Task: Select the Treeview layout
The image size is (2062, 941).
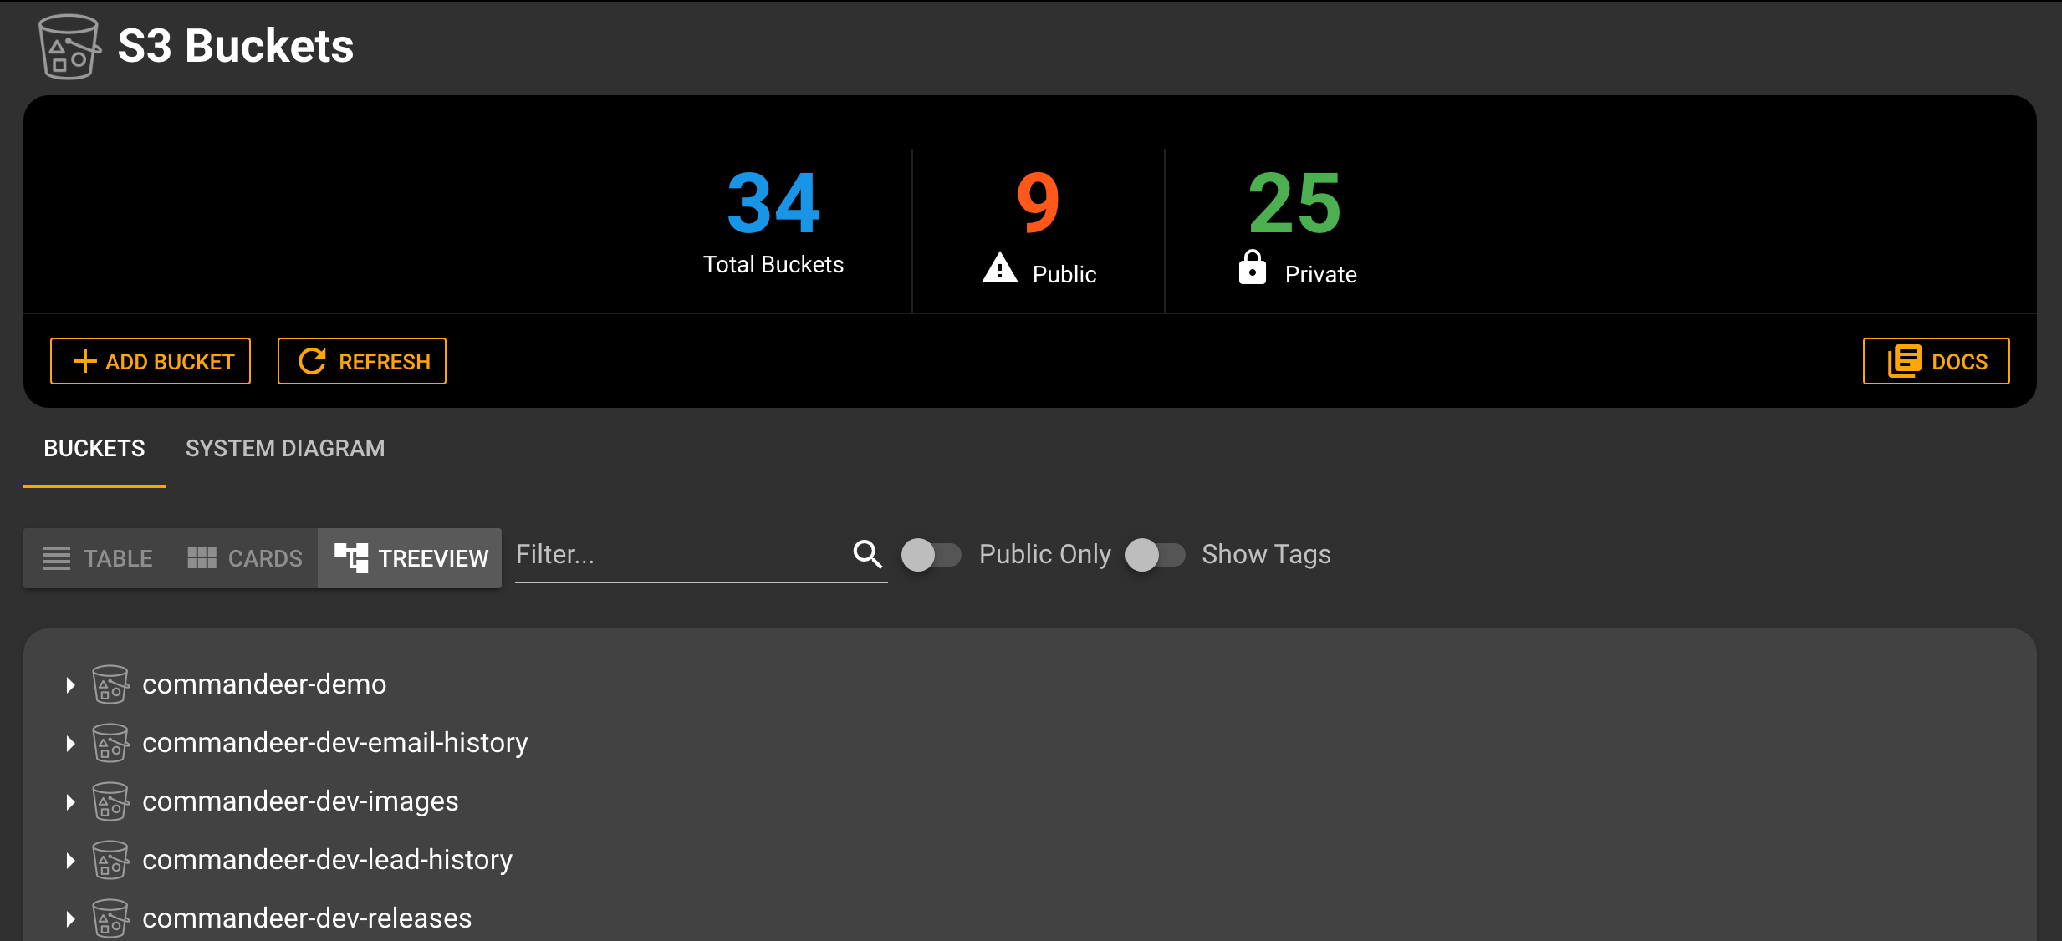Action: point(410,558)
